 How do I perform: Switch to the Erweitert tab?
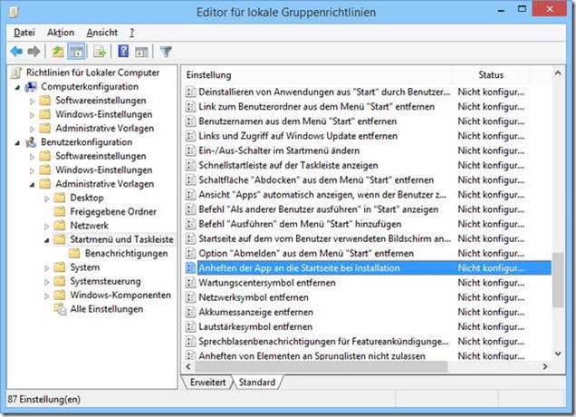click(208, 383)
